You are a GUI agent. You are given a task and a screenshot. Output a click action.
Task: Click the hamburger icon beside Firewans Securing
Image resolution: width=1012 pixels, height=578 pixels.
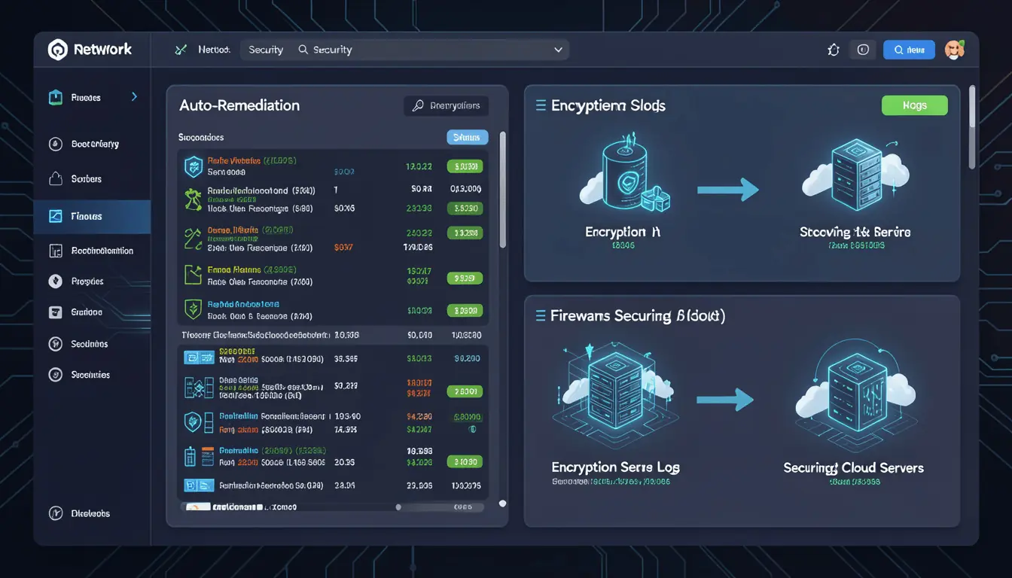[540, 316]
